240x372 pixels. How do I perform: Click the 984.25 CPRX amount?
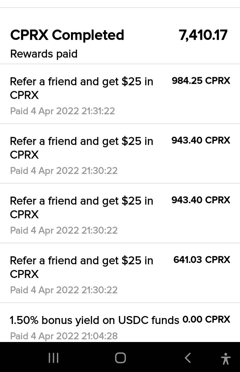(201, 81)
